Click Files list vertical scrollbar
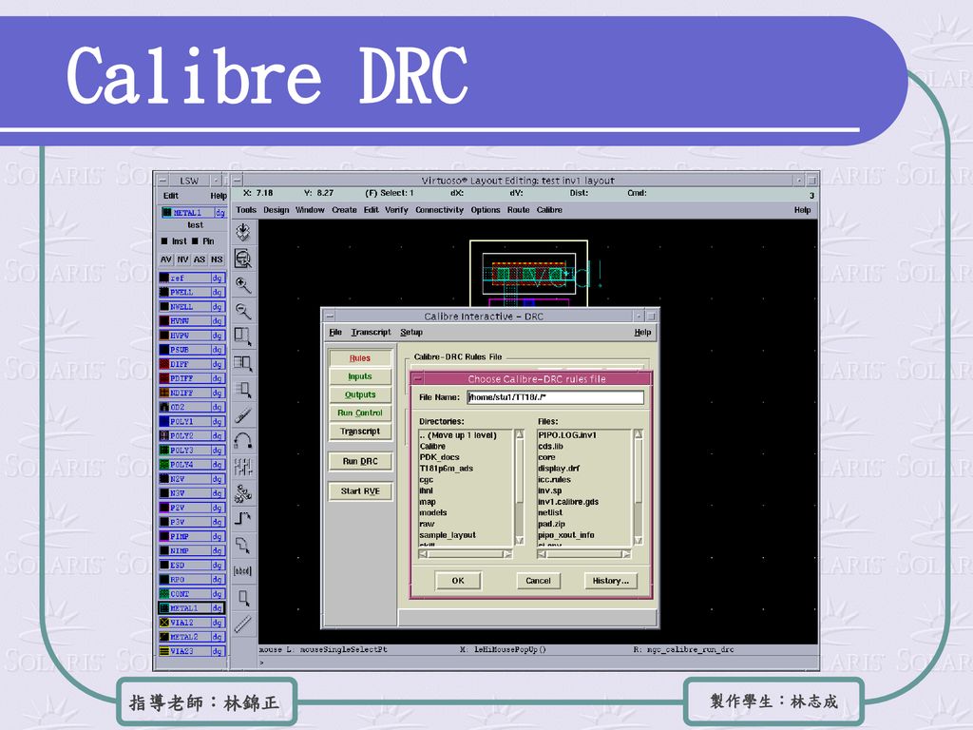 pyautogui.click(x=638, y=488)
